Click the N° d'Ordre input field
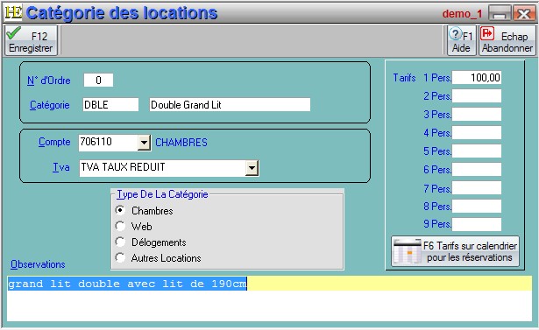The image size is (539, 330). coord(98,80)
